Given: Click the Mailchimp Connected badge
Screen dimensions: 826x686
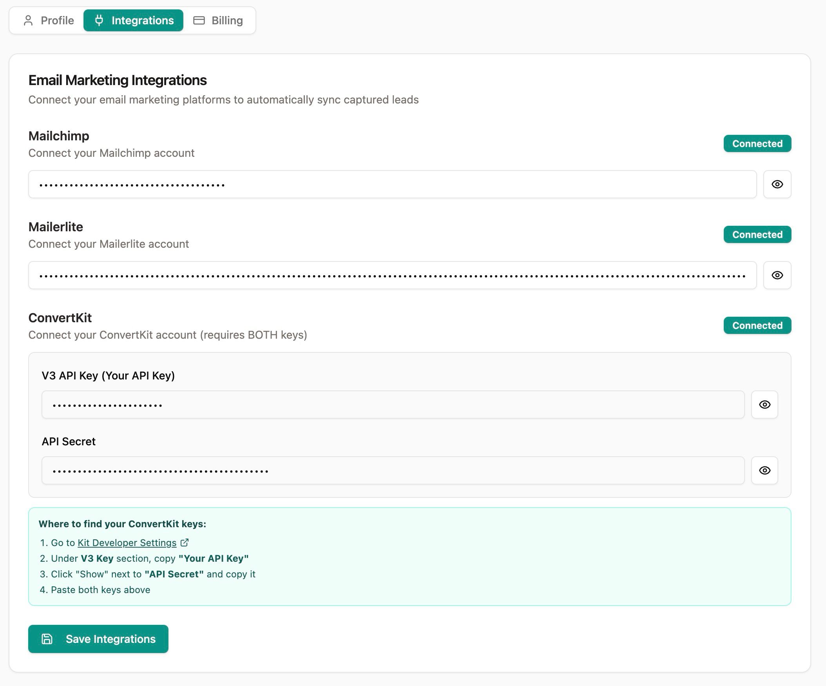Looking at the screenshot, I should tap(757, 143).
